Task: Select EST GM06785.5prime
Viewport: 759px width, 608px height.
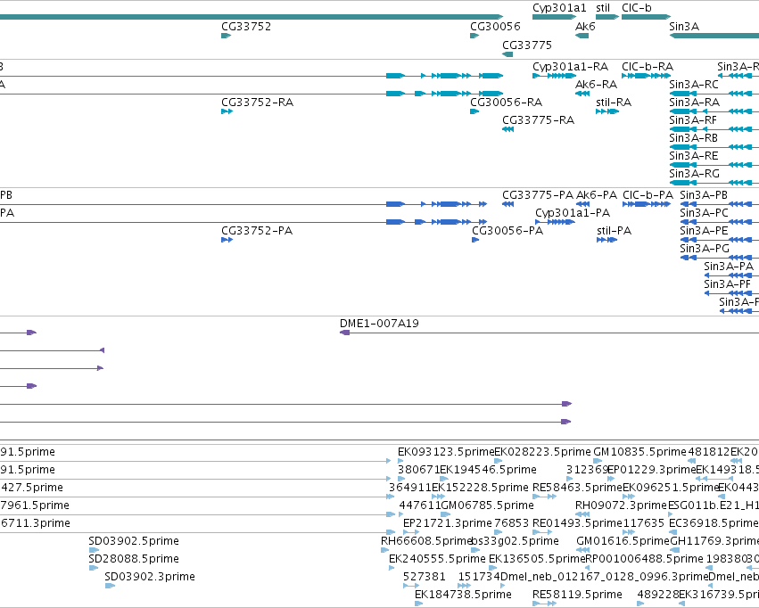Action: (446, 514)
